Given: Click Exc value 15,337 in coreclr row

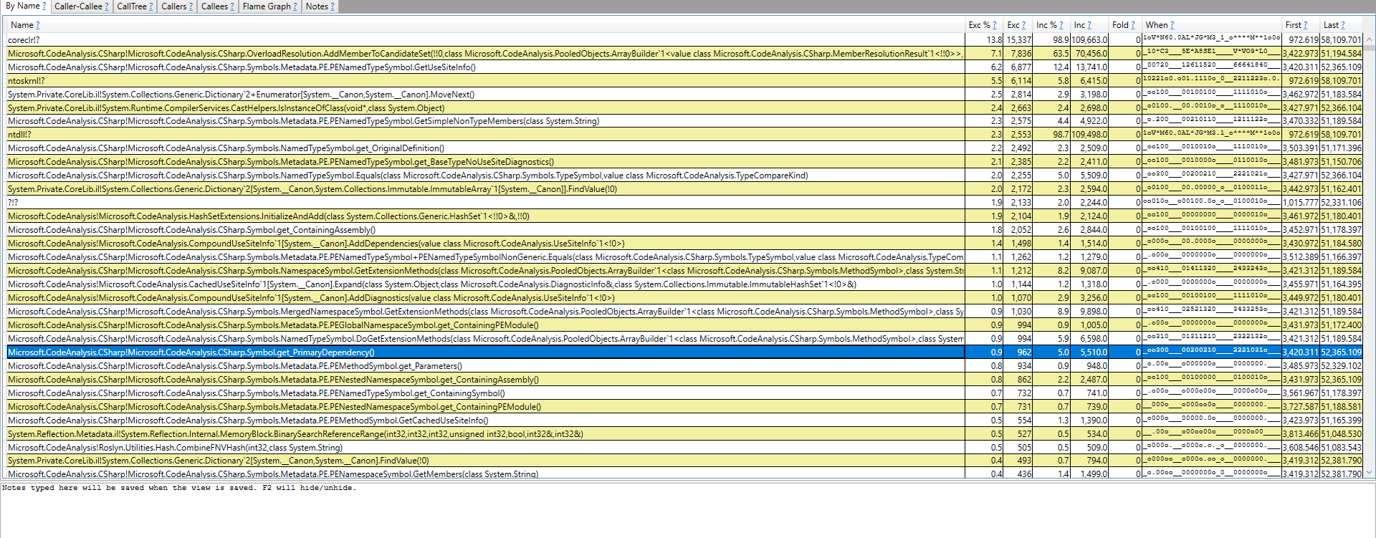Looking at the screenshot, I should (1018, 40).
